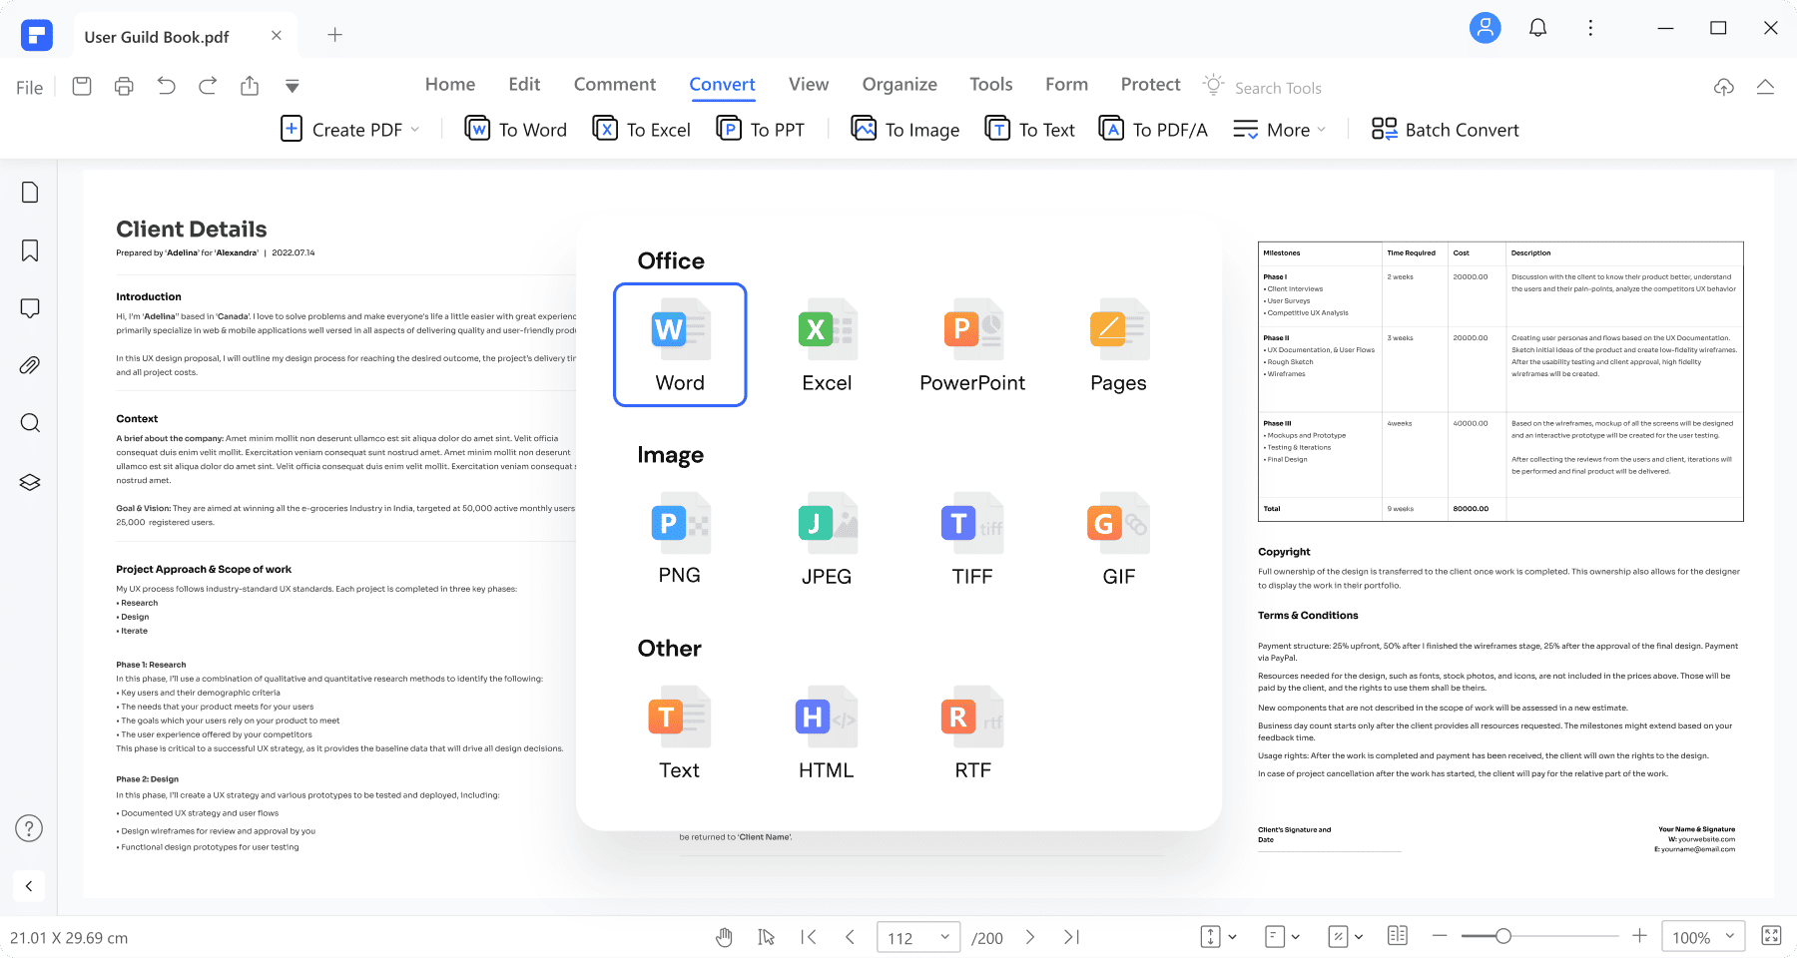Pick the GIF image format
Screen dimensions: 1797x958
(x=1119, y=539)
